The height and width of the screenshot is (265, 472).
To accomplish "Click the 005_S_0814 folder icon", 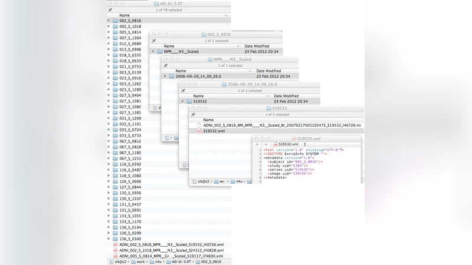I will pos(116,32).
